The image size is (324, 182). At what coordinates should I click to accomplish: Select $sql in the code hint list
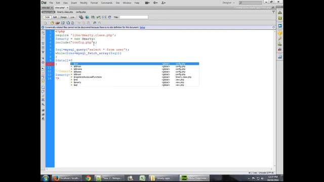(135, 85)
